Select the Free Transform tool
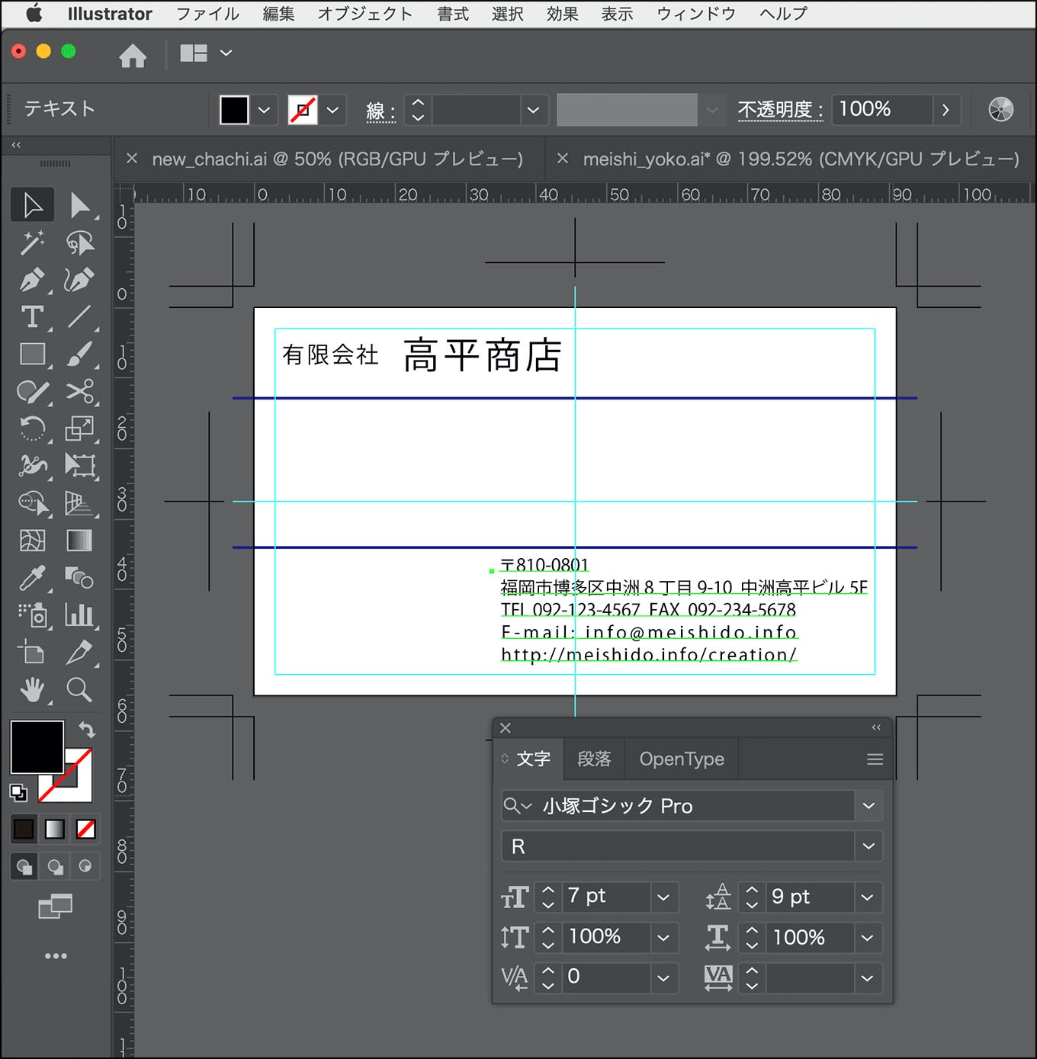 79,465
